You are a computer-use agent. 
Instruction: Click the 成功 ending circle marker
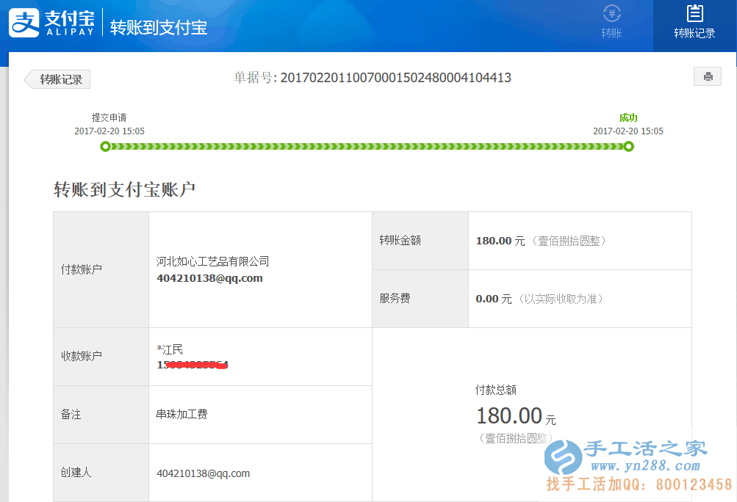pos(628,147)
